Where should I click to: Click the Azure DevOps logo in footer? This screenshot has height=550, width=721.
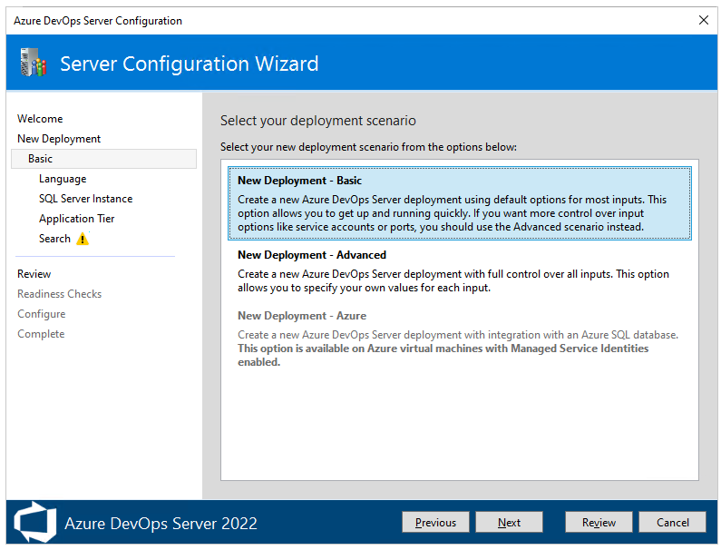(x=34, y=523)
